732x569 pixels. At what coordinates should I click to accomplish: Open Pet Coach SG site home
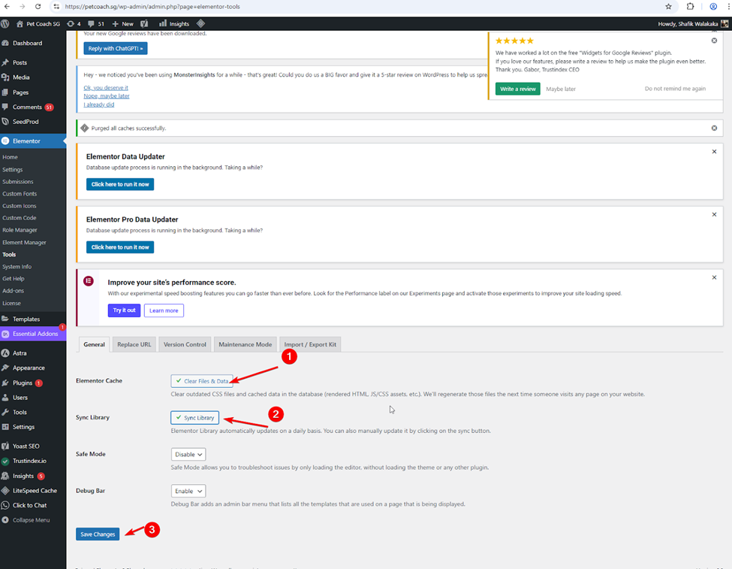coord(38,24)
